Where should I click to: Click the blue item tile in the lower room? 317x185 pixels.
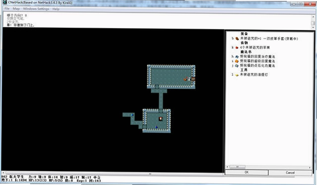(x=156, y=127)
